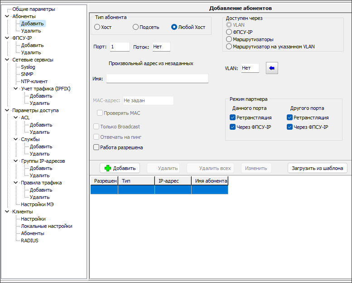The height and width of the screenshot is (283, 352).
Task: Collapse the Абоненты tree node
Action: 7,16
